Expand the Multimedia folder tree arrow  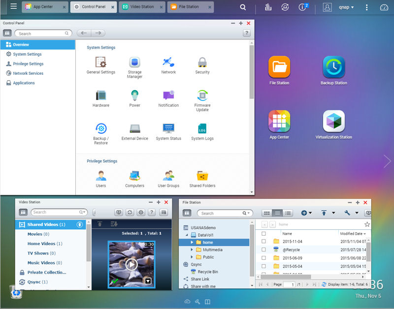[192, 249]
